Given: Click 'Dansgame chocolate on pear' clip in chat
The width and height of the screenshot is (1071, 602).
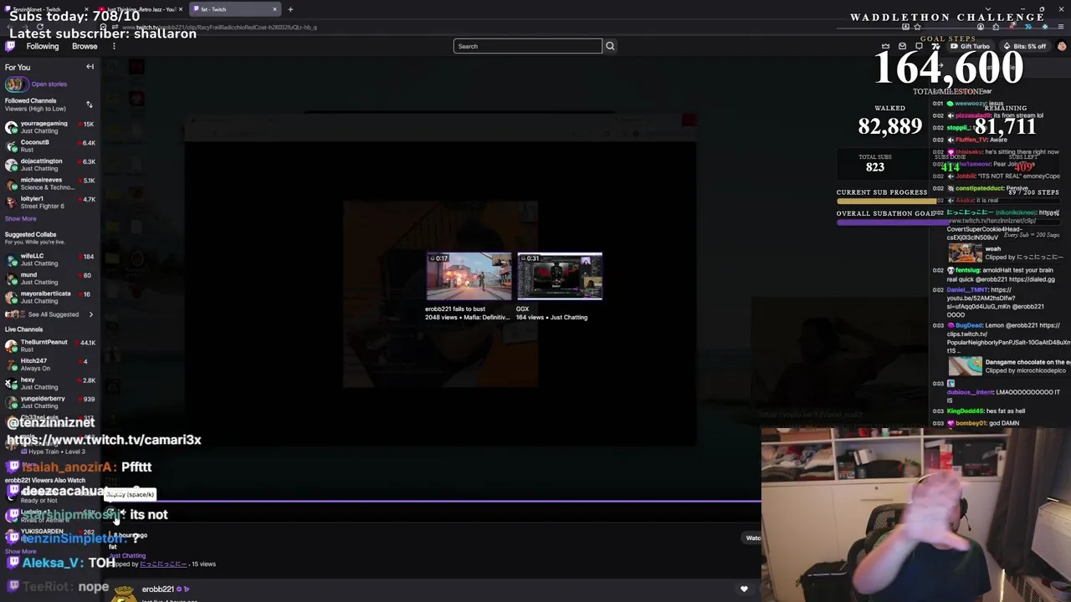Looking at the screenshot, I should pyautogui.click(x=965, y=365).
